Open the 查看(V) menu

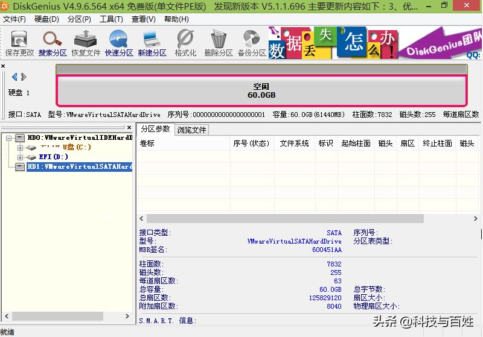(x=144, y=19)
